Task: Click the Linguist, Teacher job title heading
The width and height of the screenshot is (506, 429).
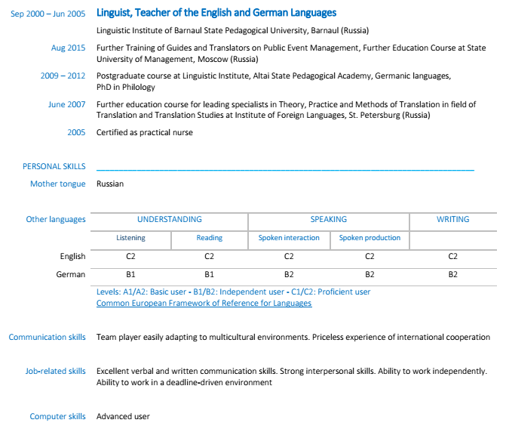Action: click(x=216, y=13)
